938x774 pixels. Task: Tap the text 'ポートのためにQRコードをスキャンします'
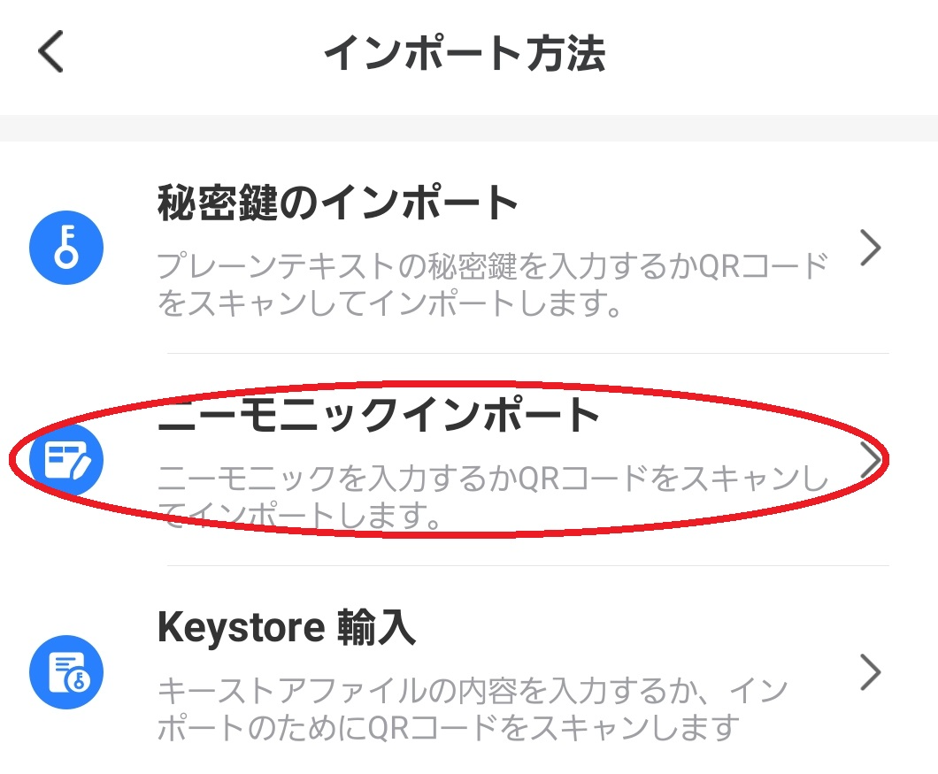(x=449, y=728)
